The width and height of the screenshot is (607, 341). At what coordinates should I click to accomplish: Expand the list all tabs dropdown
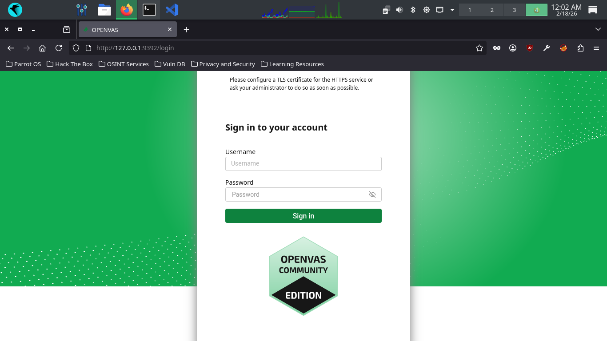tap(598, 29)
